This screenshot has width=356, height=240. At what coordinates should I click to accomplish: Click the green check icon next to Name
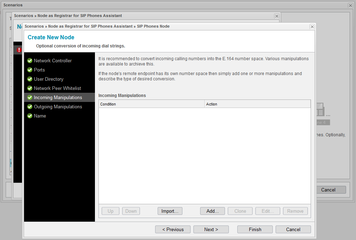click(30, 116)
